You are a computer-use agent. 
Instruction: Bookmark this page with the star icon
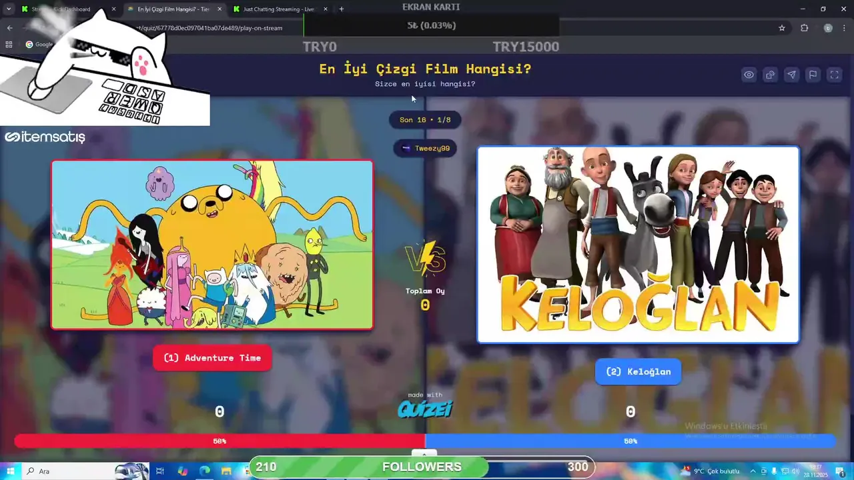pos(782,28)
